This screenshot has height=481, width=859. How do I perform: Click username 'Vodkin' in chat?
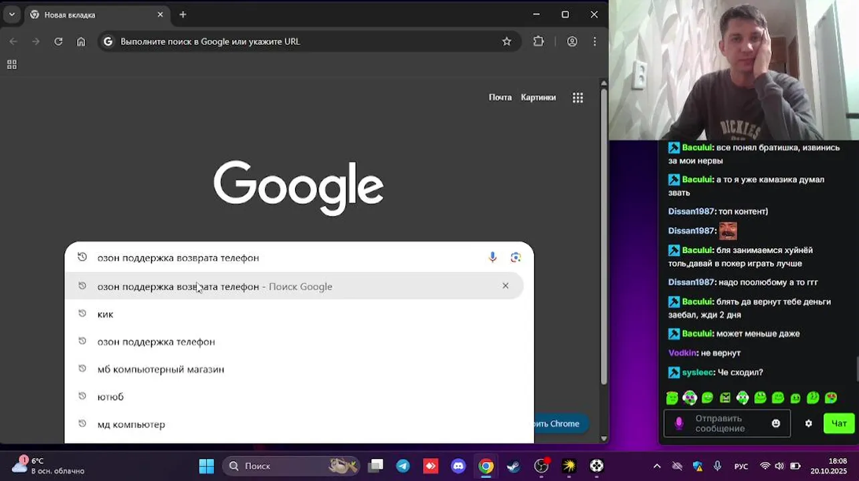(682, 353)
